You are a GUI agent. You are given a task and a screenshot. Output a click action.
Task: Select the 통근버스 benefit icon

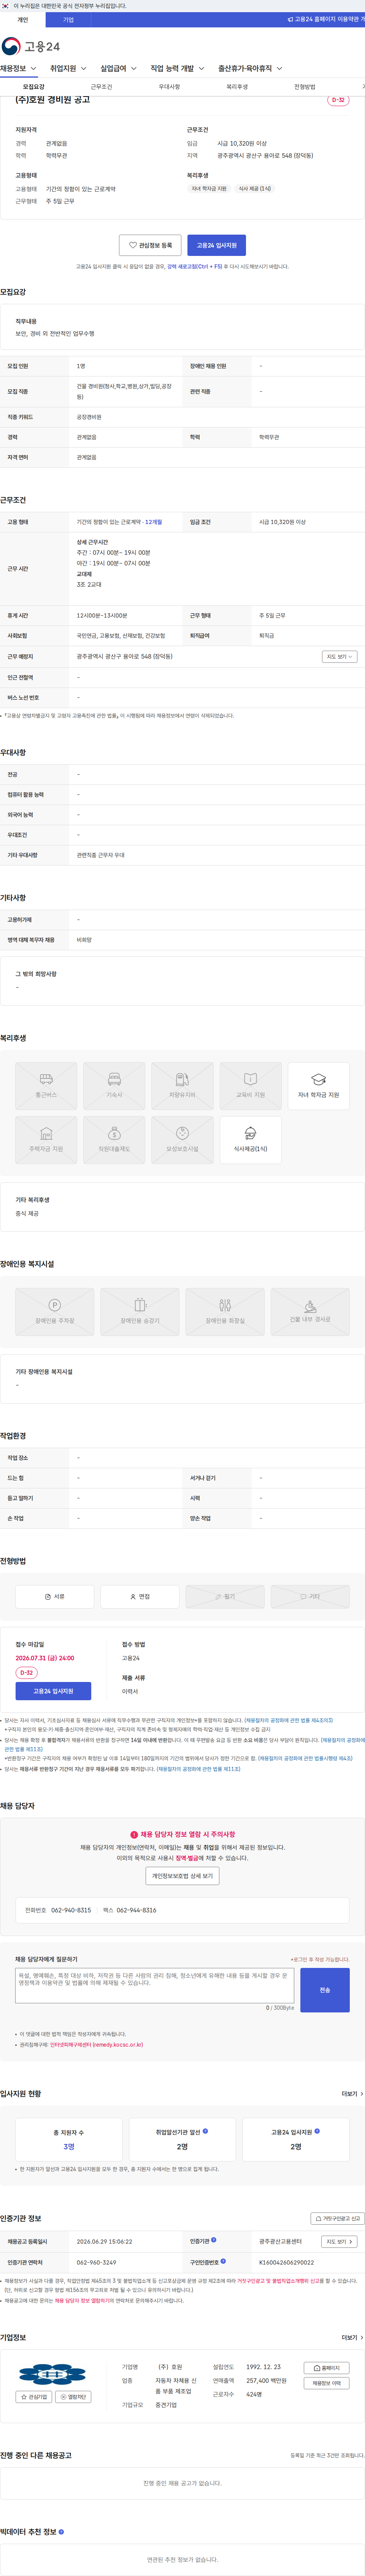click(46, 1087)
